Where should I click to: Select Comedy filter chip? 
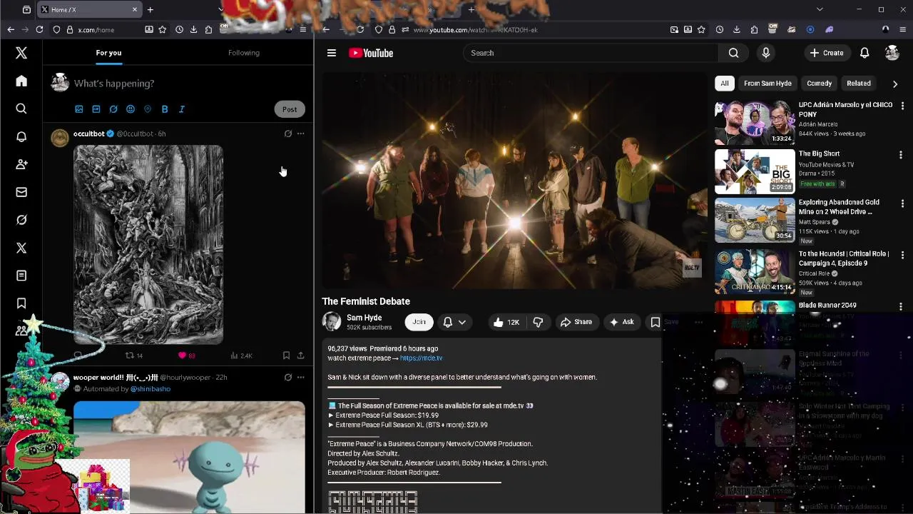(x=819, y=84)
